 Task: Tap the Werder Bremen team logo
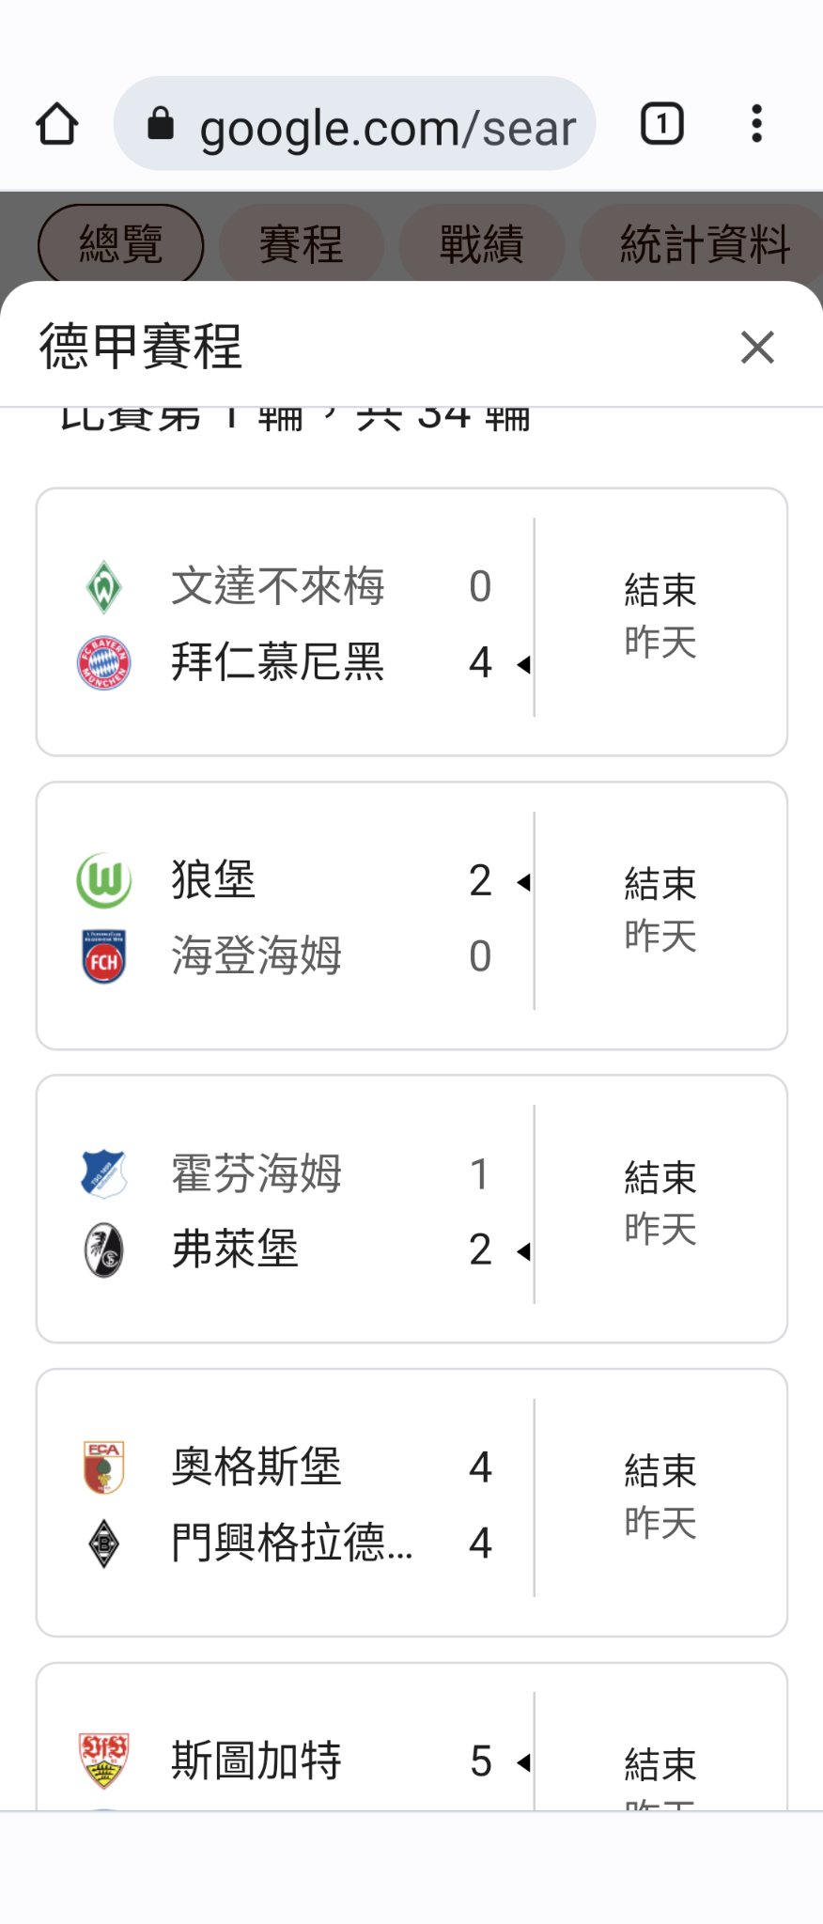click(x=103, y=587)
